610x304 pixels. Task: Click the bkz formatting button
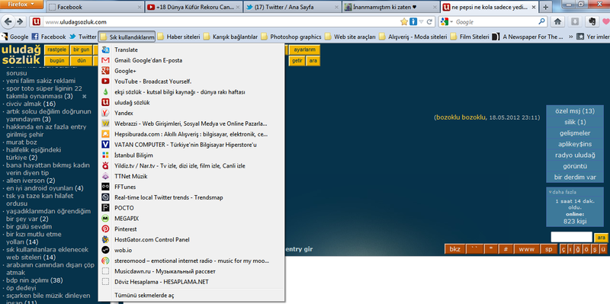click(x=454, y=249)
